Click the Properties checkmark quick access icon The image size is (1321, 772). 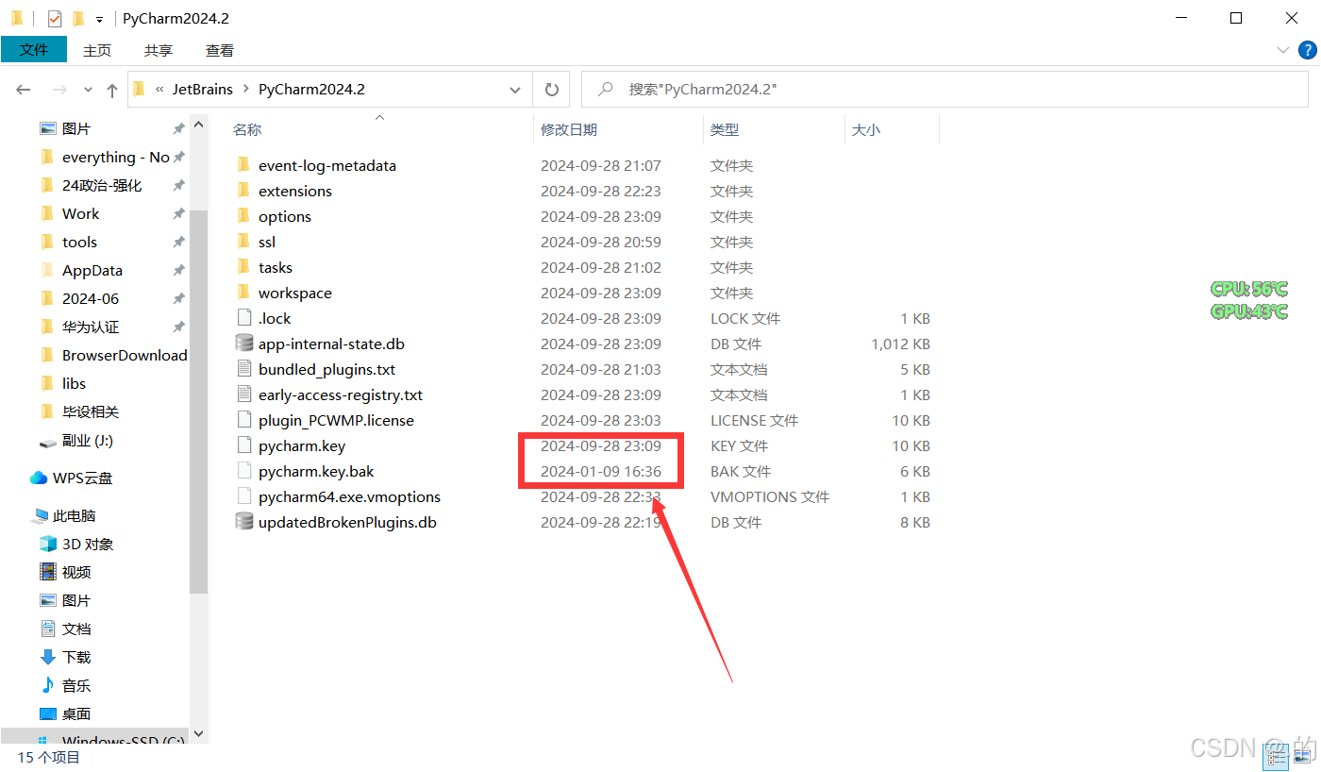click(55, 18)
